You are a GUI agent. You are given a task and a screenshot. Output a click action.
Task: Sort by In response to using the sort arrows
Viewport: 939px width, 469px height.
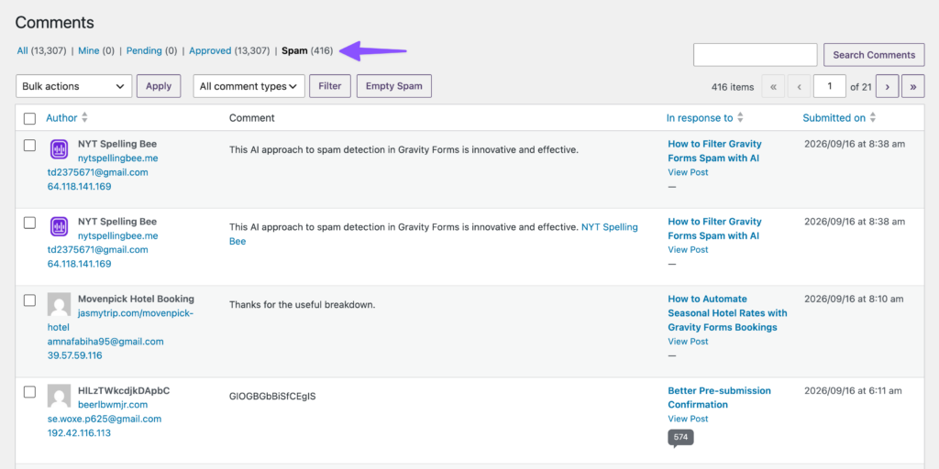[740, 118]
